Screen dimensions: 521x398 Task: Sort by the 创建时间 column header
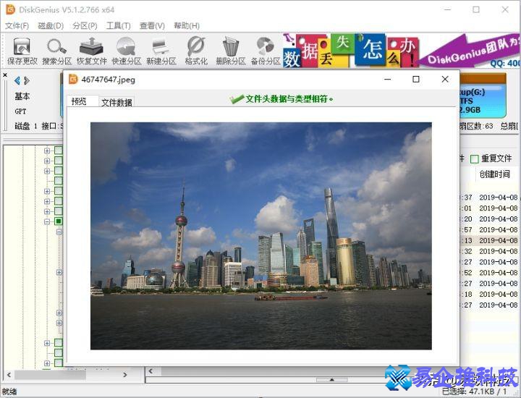coord(494,174)
